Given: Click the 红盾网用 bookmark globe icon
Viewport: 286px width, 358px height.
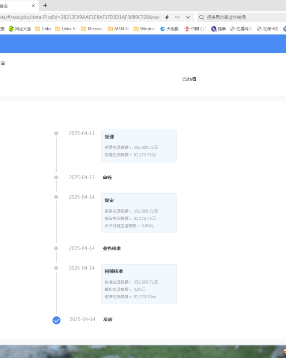Looking at the screenshot, I should coord(231,29).
